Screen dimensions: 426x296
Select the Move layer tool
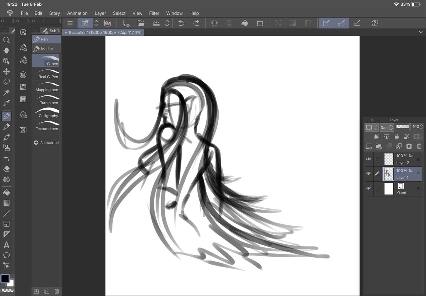click(x=6, y=72)
